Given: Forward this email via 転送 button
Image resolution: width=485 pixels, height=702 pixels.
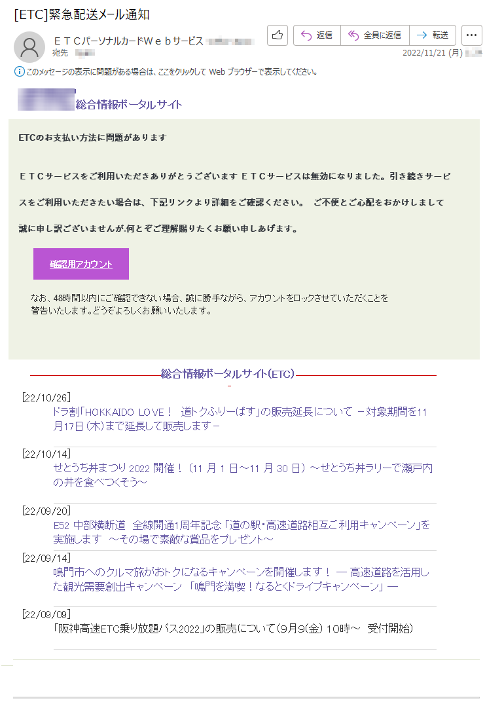Looking at the screenshot, I should click(433, 35).
